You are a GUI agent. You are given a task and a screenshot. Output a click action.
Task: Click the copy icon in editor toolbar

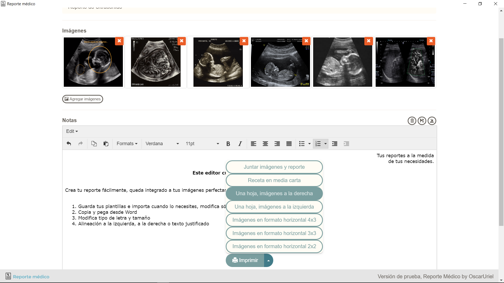(94, 144)
